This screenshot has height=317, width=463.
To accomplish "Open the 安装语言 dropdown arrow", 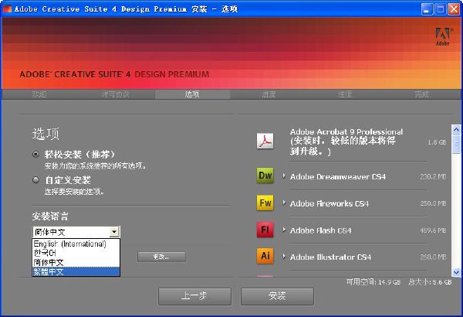I will click(114, 232).
